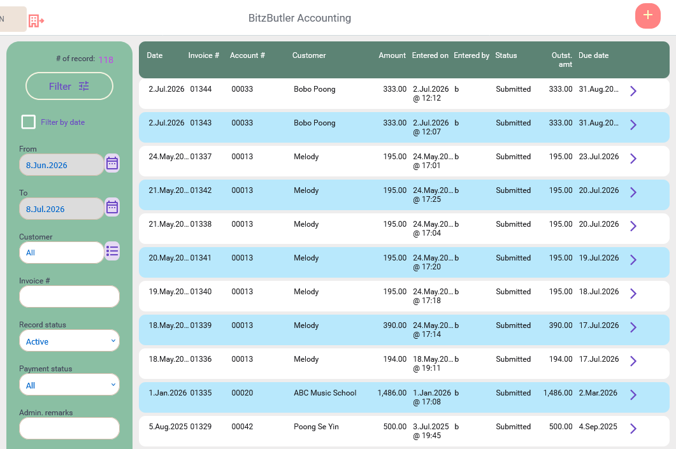Click the Customer column header
This screenshot has width=676, height=449.
coord(309,55)
